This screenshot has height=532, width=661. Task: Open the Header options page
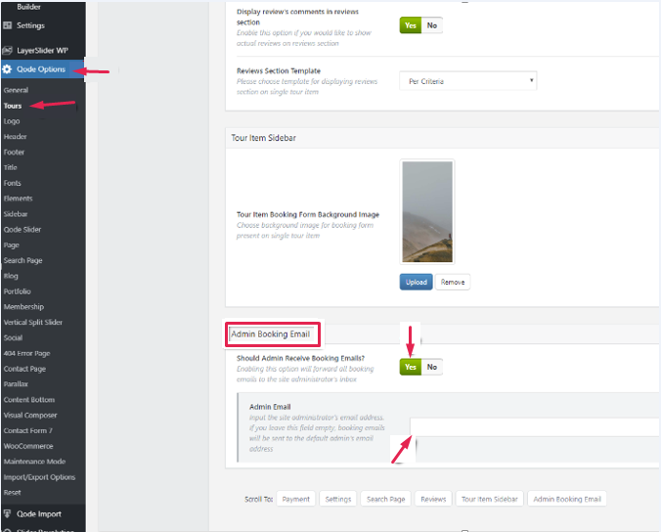click(15, 137)
